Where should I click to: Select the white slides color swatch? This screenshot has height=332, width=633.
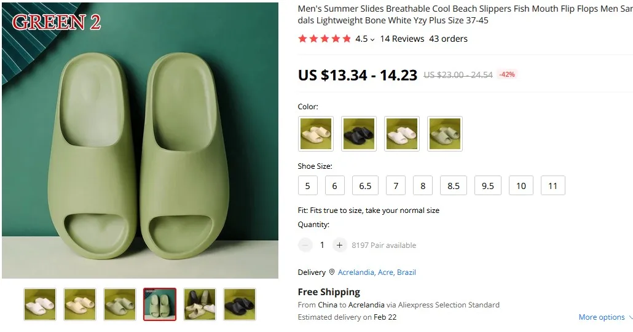tap(402, 134)
